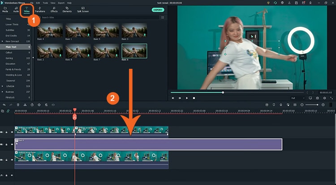Expand the New Concept category
The width and height of the screenshot is (336, 185).
[x=2, y=42]
